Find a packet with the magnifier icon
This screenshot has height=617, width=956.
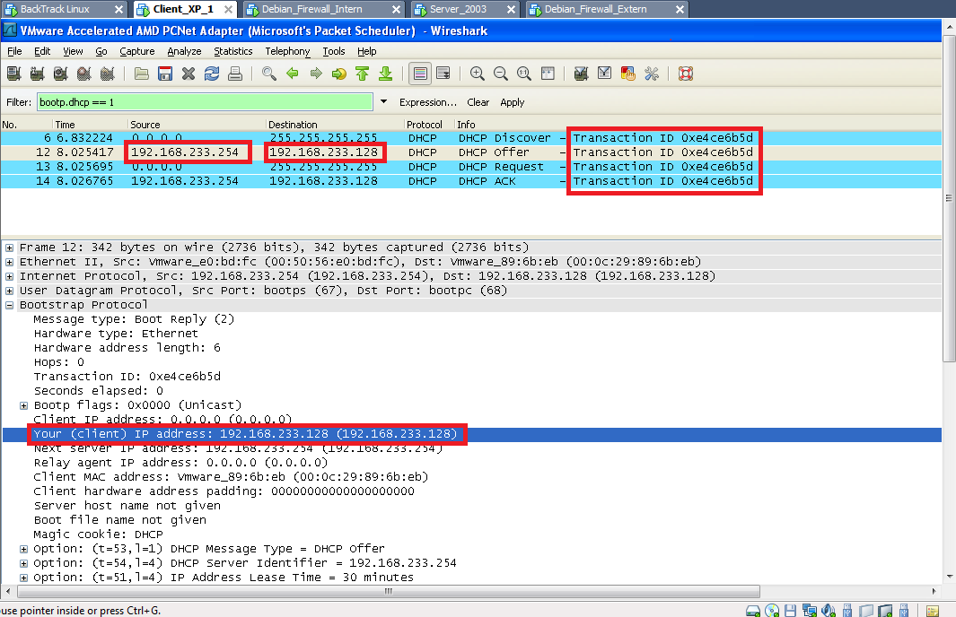tap(269, 74)
